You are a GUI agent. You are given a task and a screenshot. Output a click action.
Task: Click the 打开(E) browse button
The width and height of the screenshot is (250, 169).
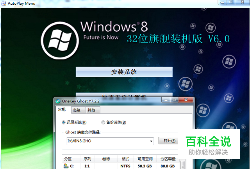tap(169, 141)
